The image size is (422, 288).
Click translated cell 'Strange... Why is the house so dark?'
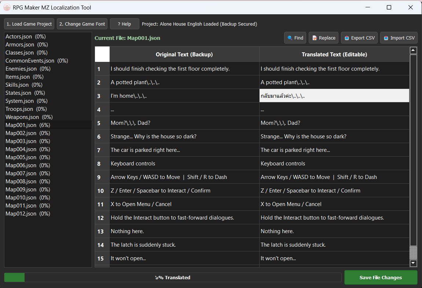[334, 136]
